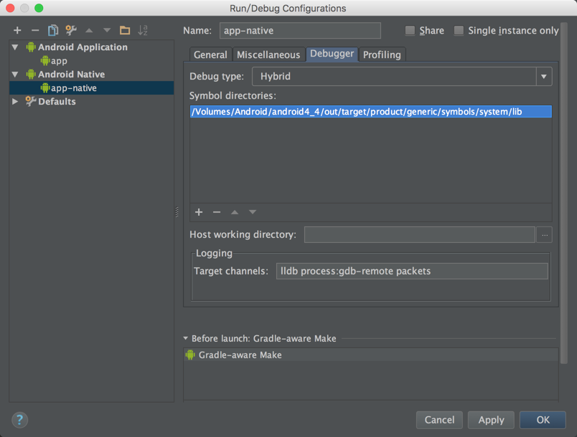This screenshot has height=437, width=577.
Task: Switch to the General tab
Action: (210, 54)
